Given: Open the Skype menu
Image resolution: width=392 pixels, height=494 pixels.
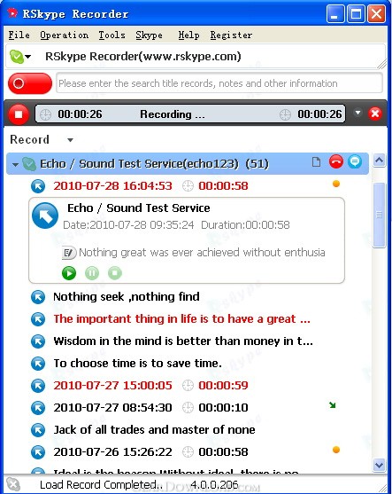Looking at the screenshot, I should coord(149,35).
